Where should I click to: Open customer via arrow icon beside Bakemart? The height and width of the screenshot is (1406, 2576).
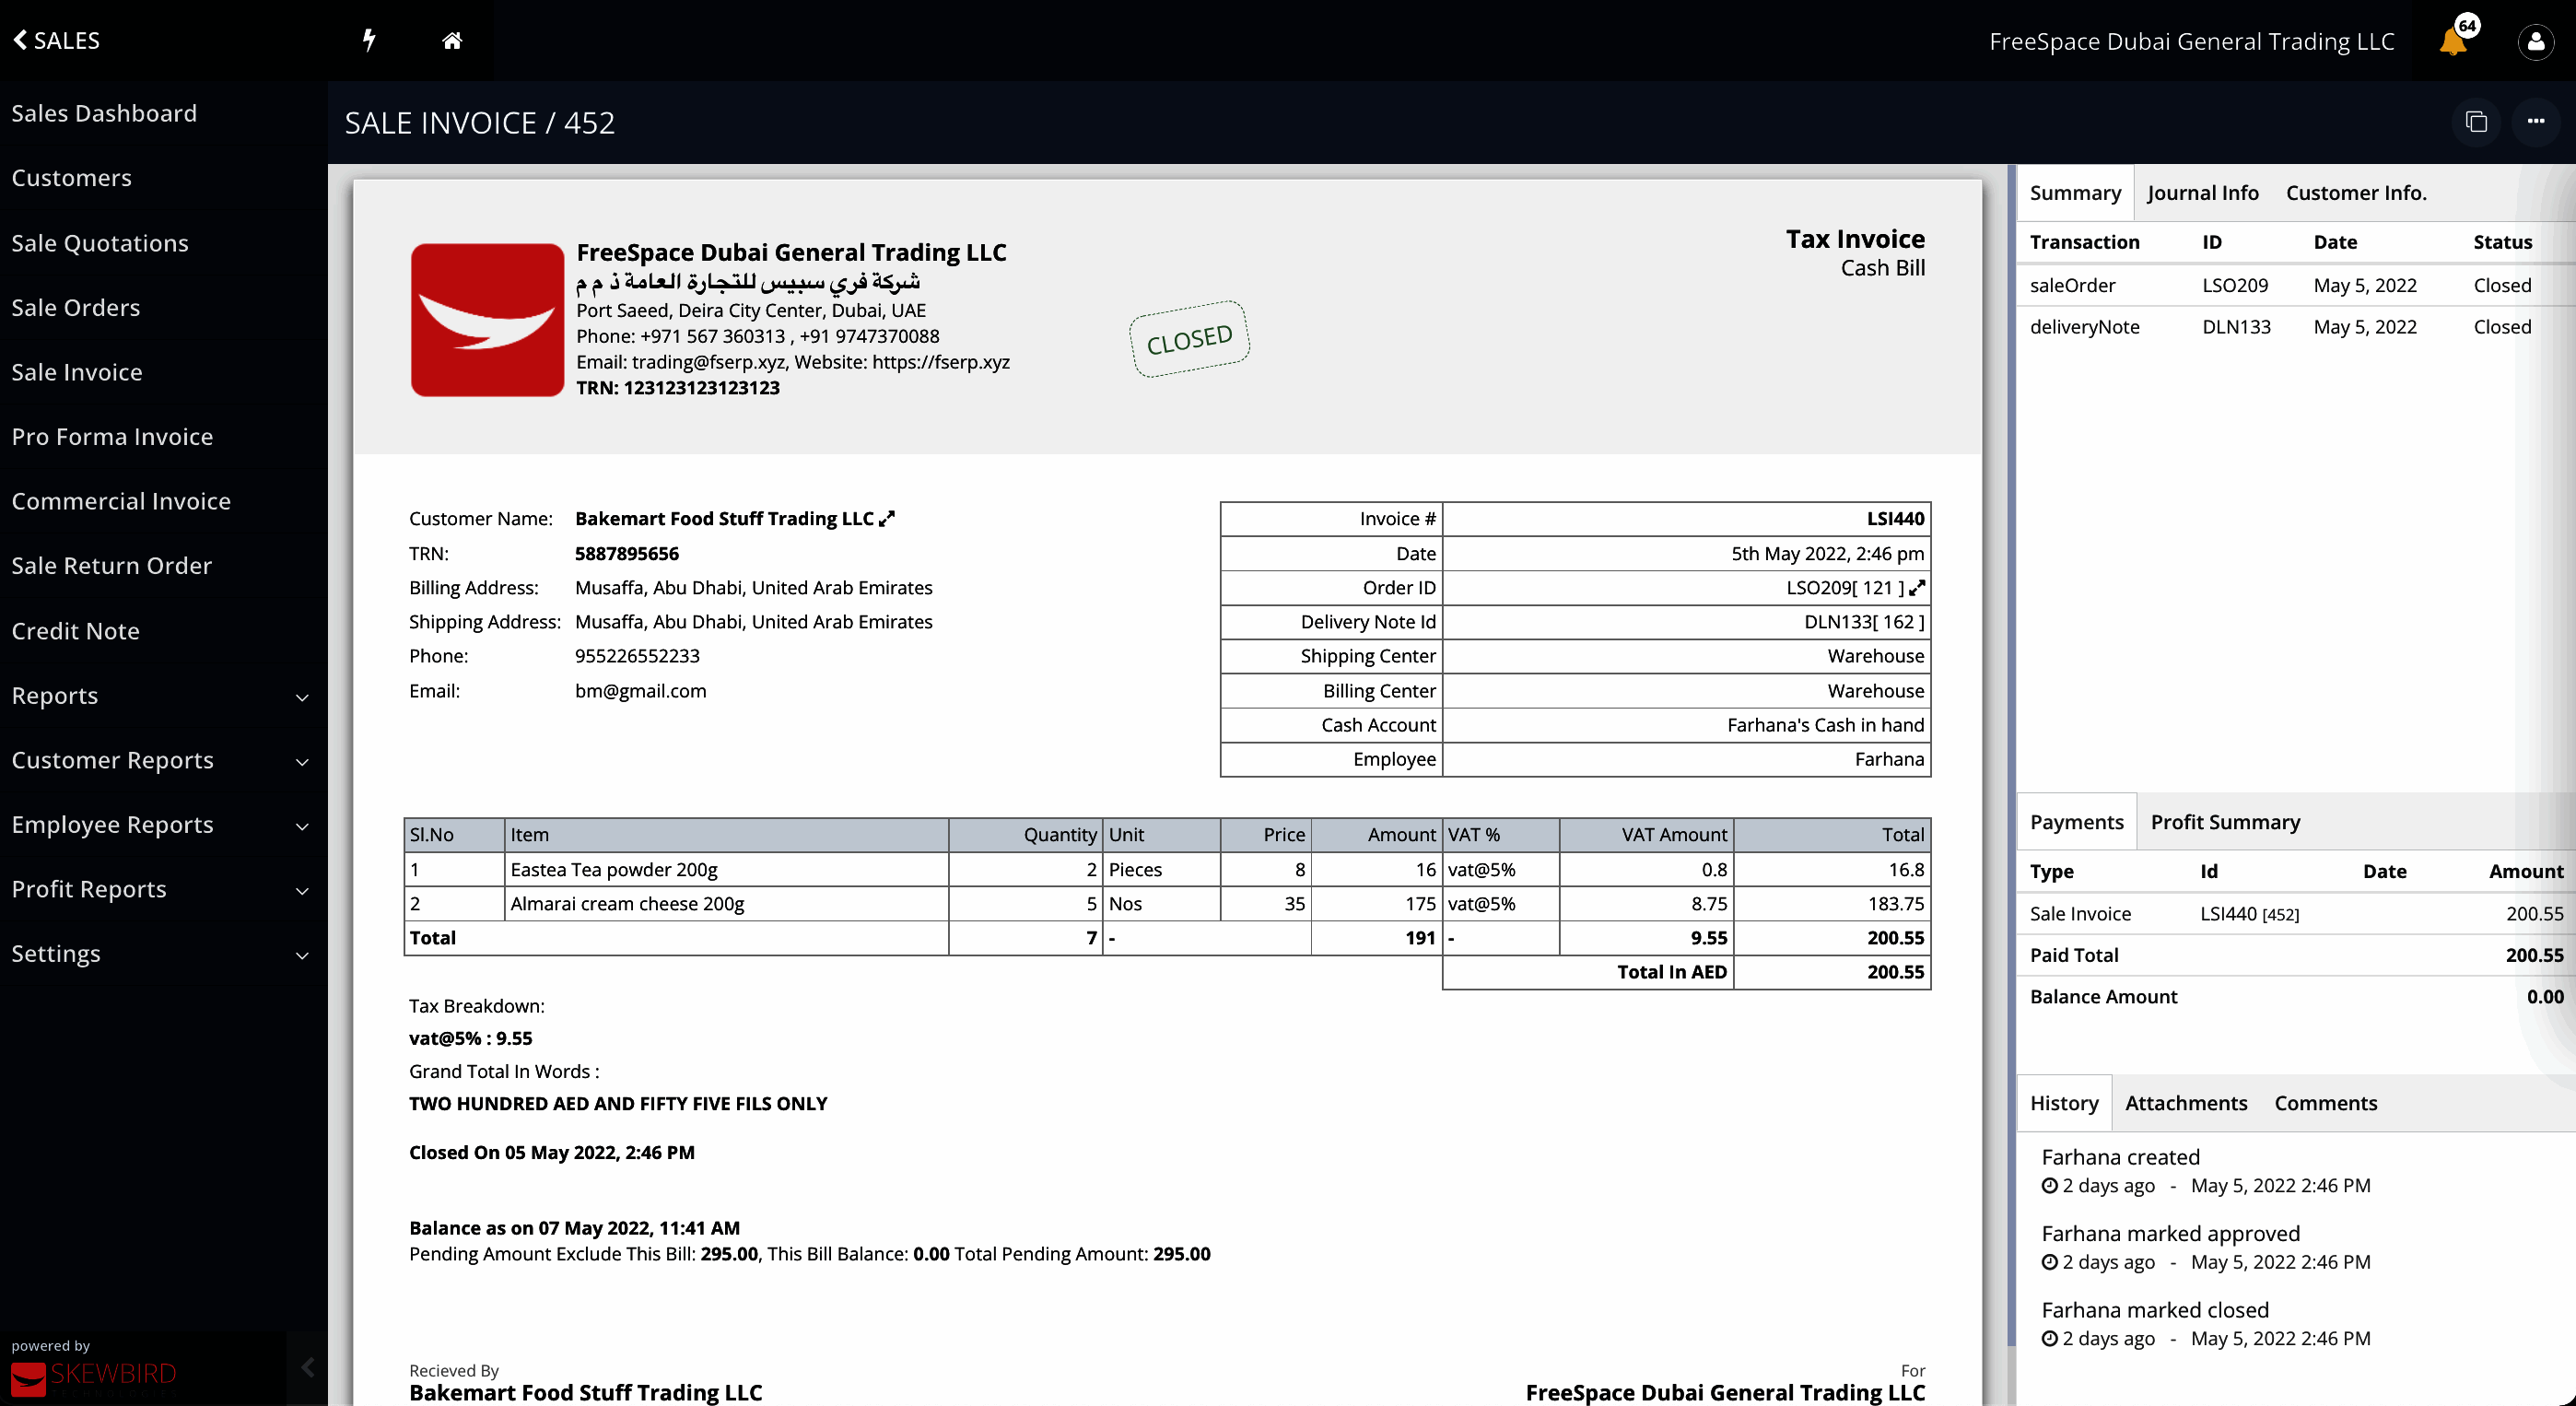[x=887, y=518]
